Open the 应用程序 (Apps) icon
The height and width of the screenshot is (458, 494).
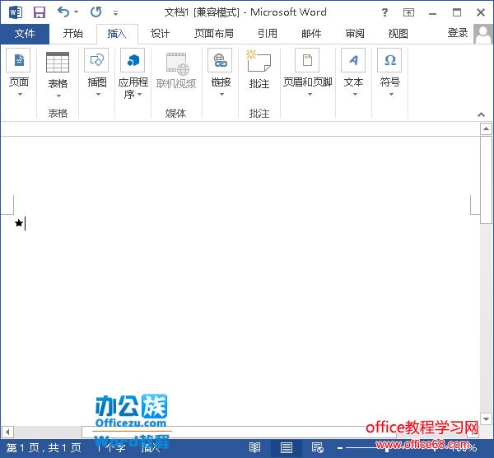tap(133, 60)
